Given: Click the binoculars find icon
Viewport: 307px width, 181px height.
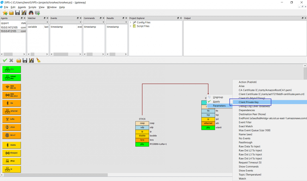Looking at the screenshot, I should click(31, 13).
